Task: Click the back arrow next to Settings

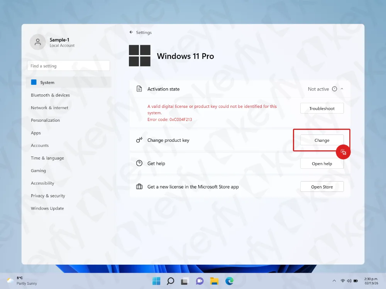Action: click(131, 32)
